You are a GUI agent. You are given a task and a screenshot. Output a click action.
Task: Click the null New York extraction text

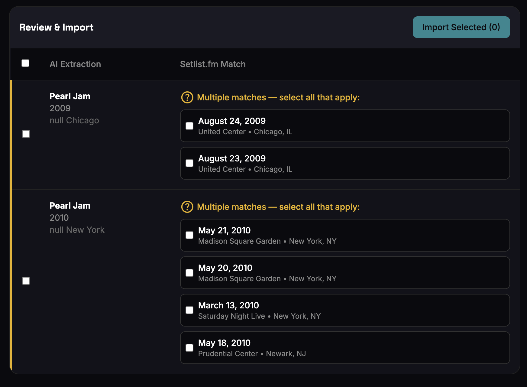point(77,230)
